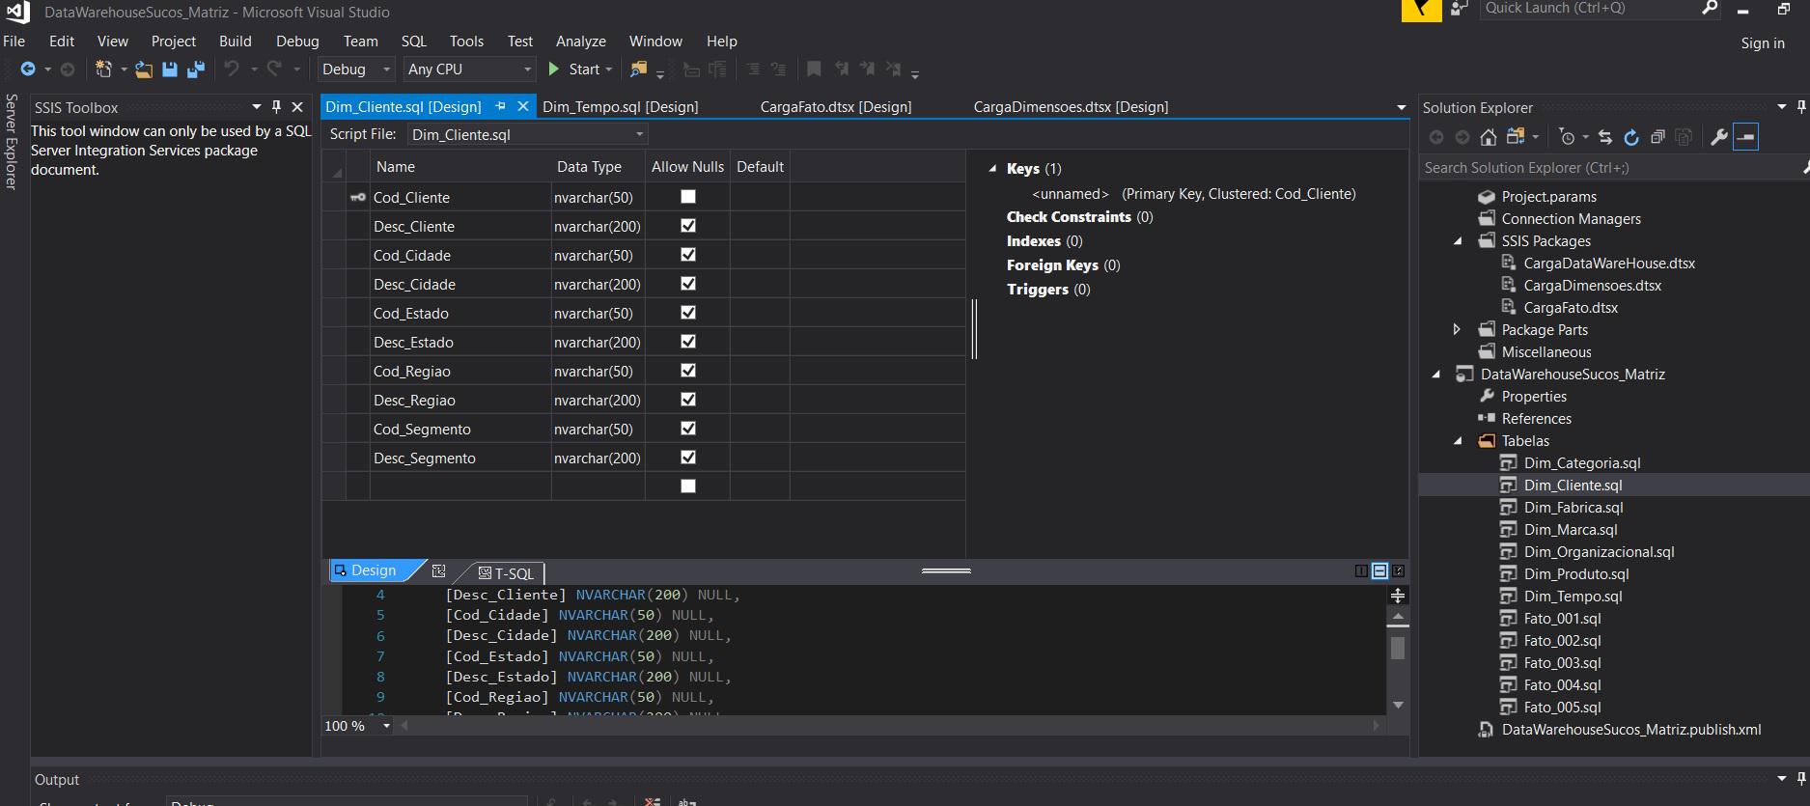
Task: Uncheck Allow Nulls for Desc_Estado
Action: tap(688, 342)
